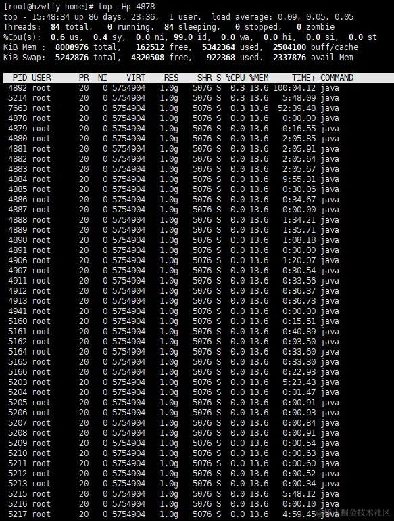Screen dimensions: 394x521
Task: Click the COMMAND column header
Action: tap(337, 78)
